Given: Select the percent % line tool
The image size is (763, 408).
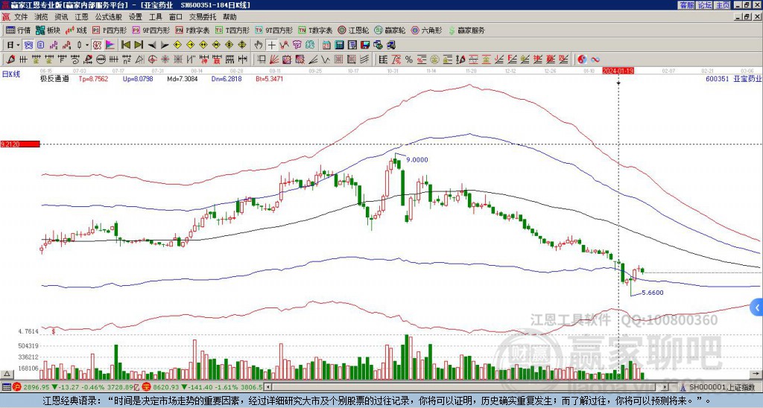Looking at the screenshot, I should coord(409,60).
